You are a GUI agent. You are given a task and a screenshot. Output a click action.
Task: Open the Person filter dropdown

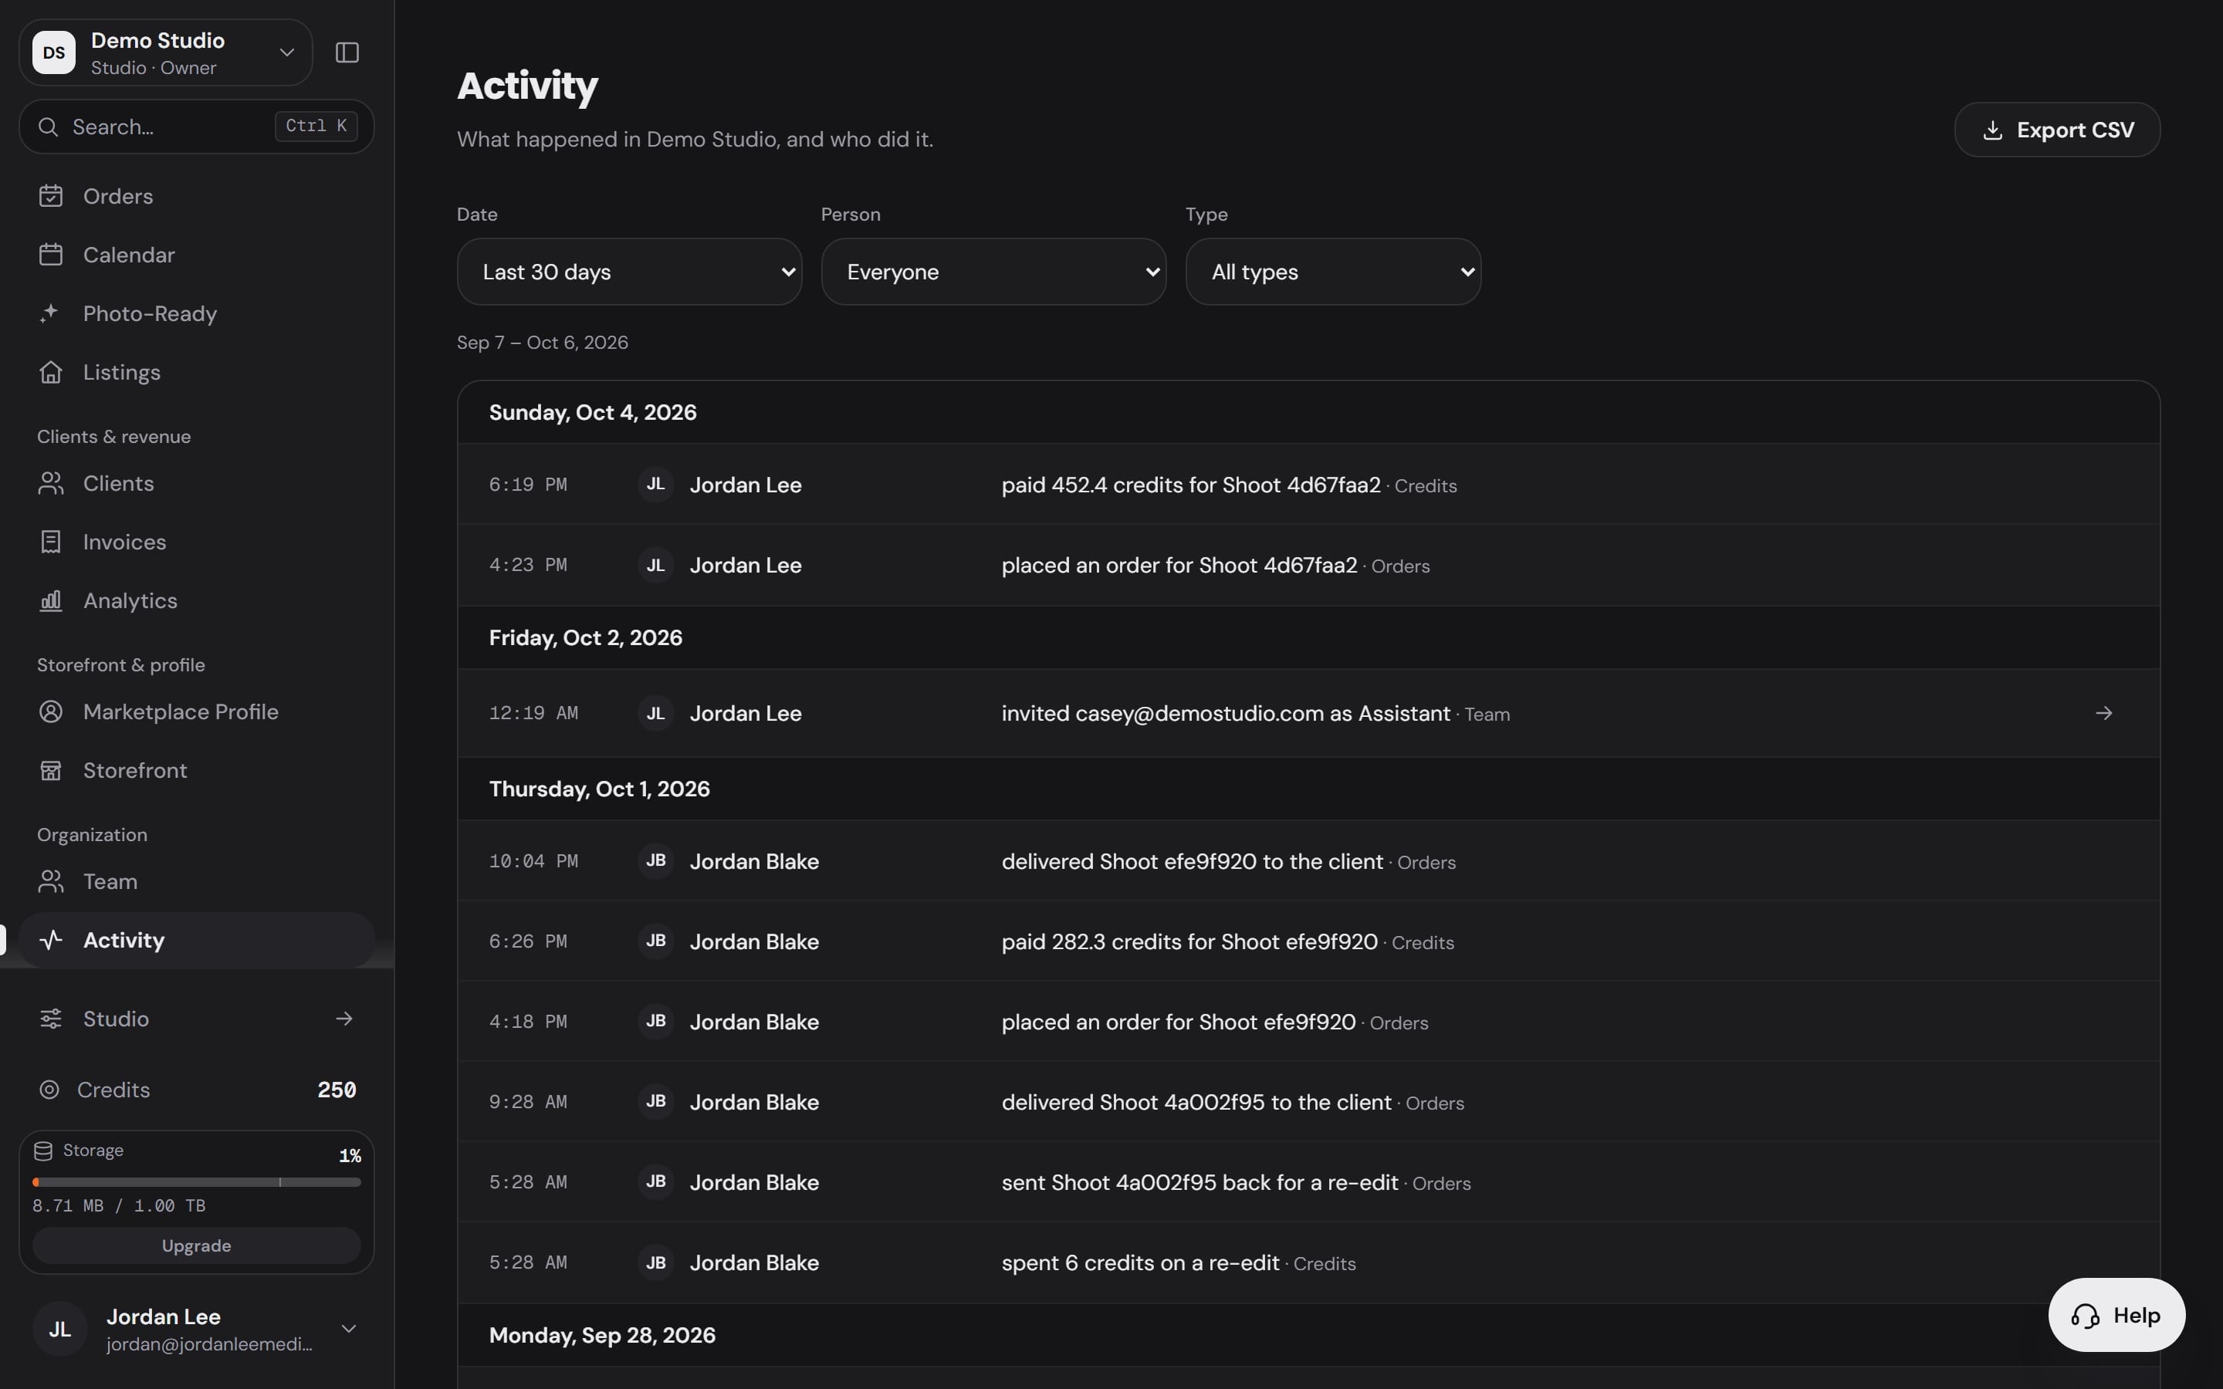tap(994, 272)
